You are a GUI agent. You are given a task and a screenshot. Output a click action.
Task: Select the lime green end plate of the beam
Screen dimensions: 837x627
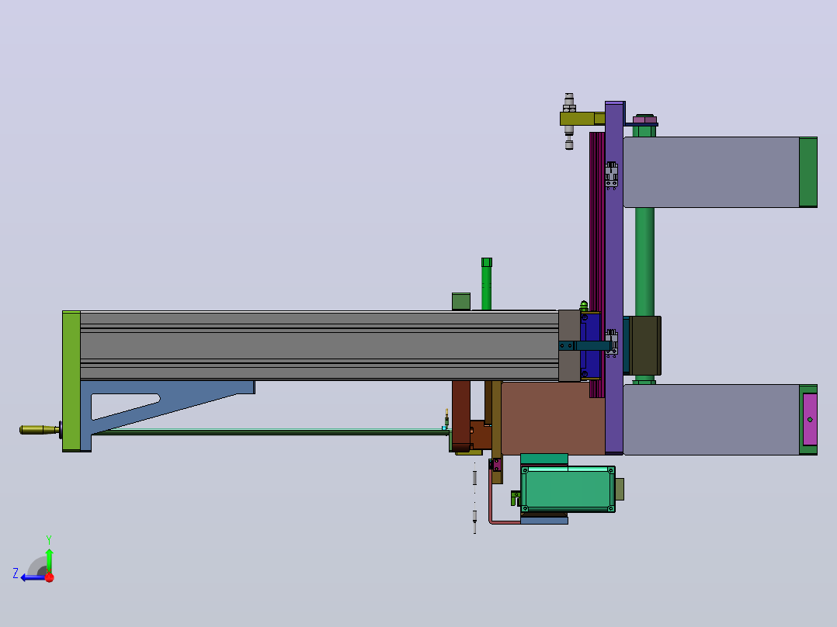coord(71,381)
